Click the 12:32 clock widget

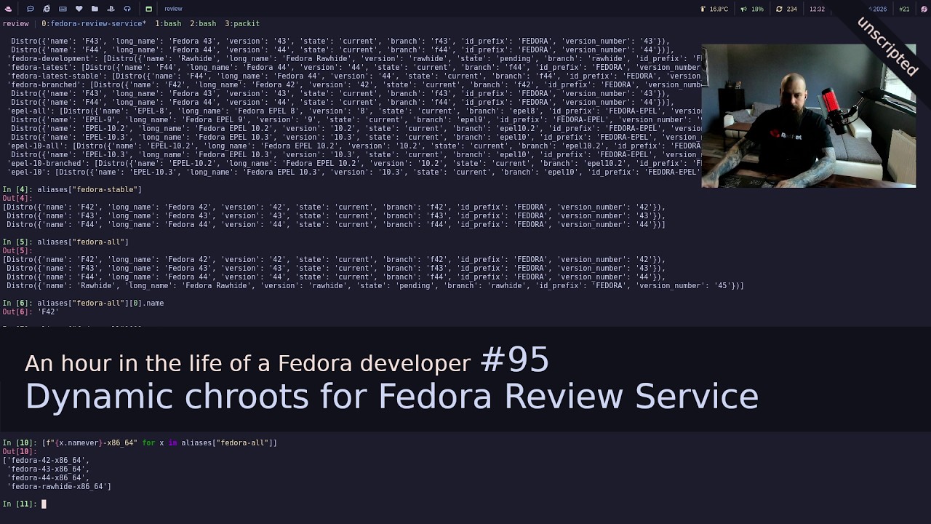[817, 9]
